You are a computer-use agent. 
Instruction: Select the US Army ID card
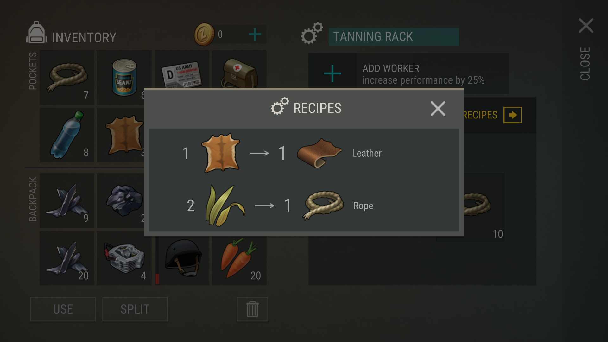182,69
